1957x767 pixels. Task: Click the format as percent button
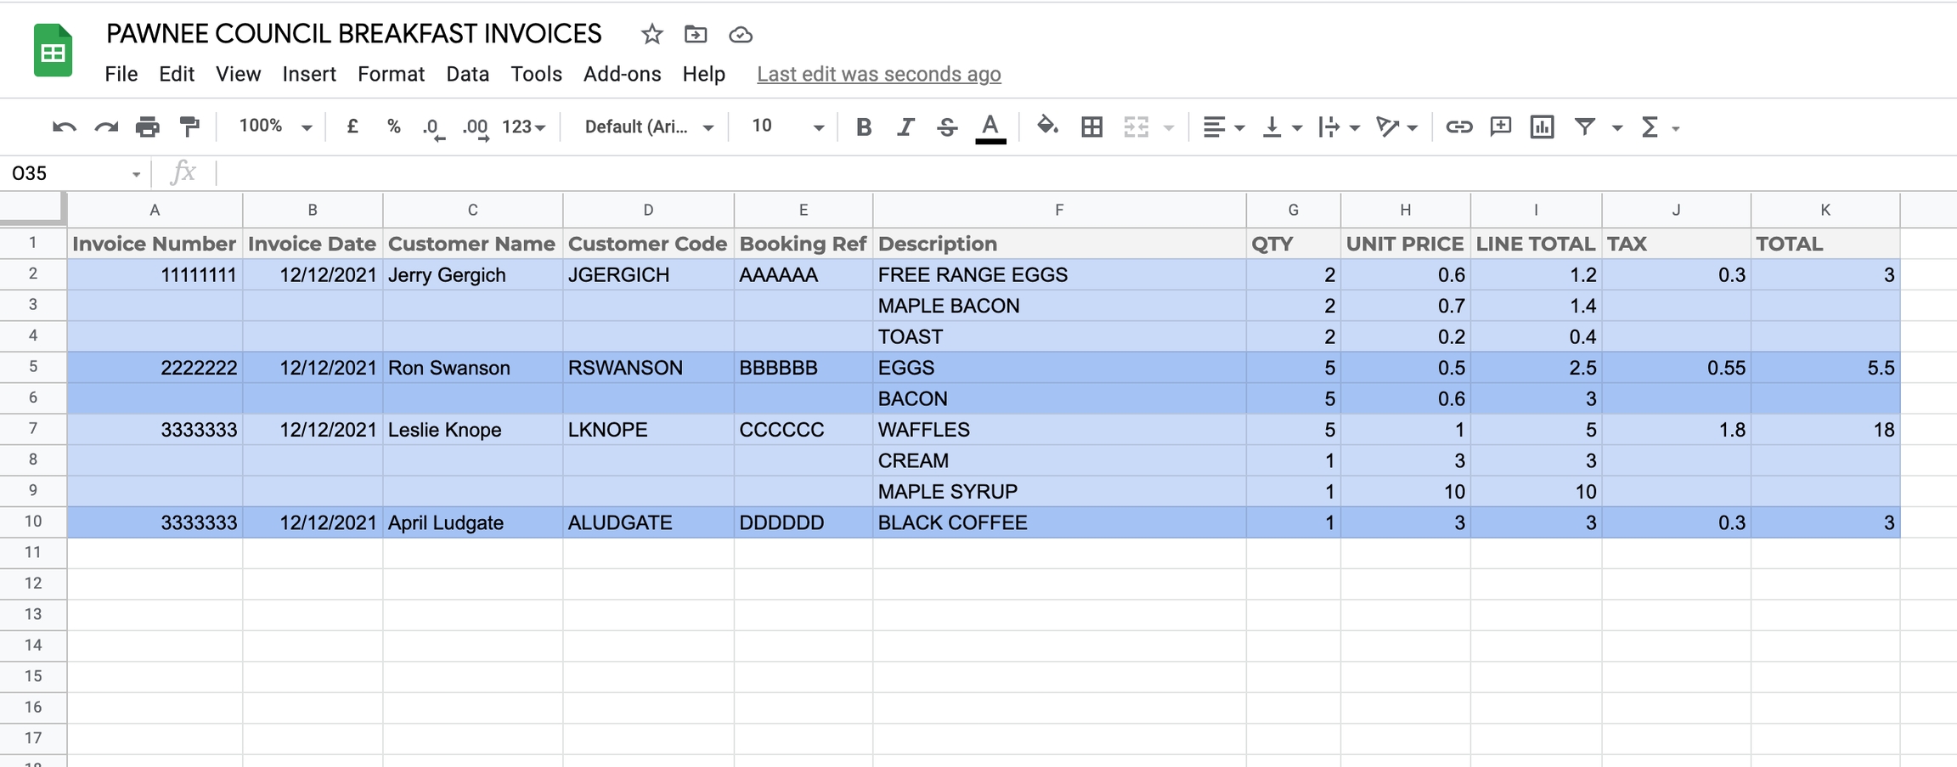393,127
